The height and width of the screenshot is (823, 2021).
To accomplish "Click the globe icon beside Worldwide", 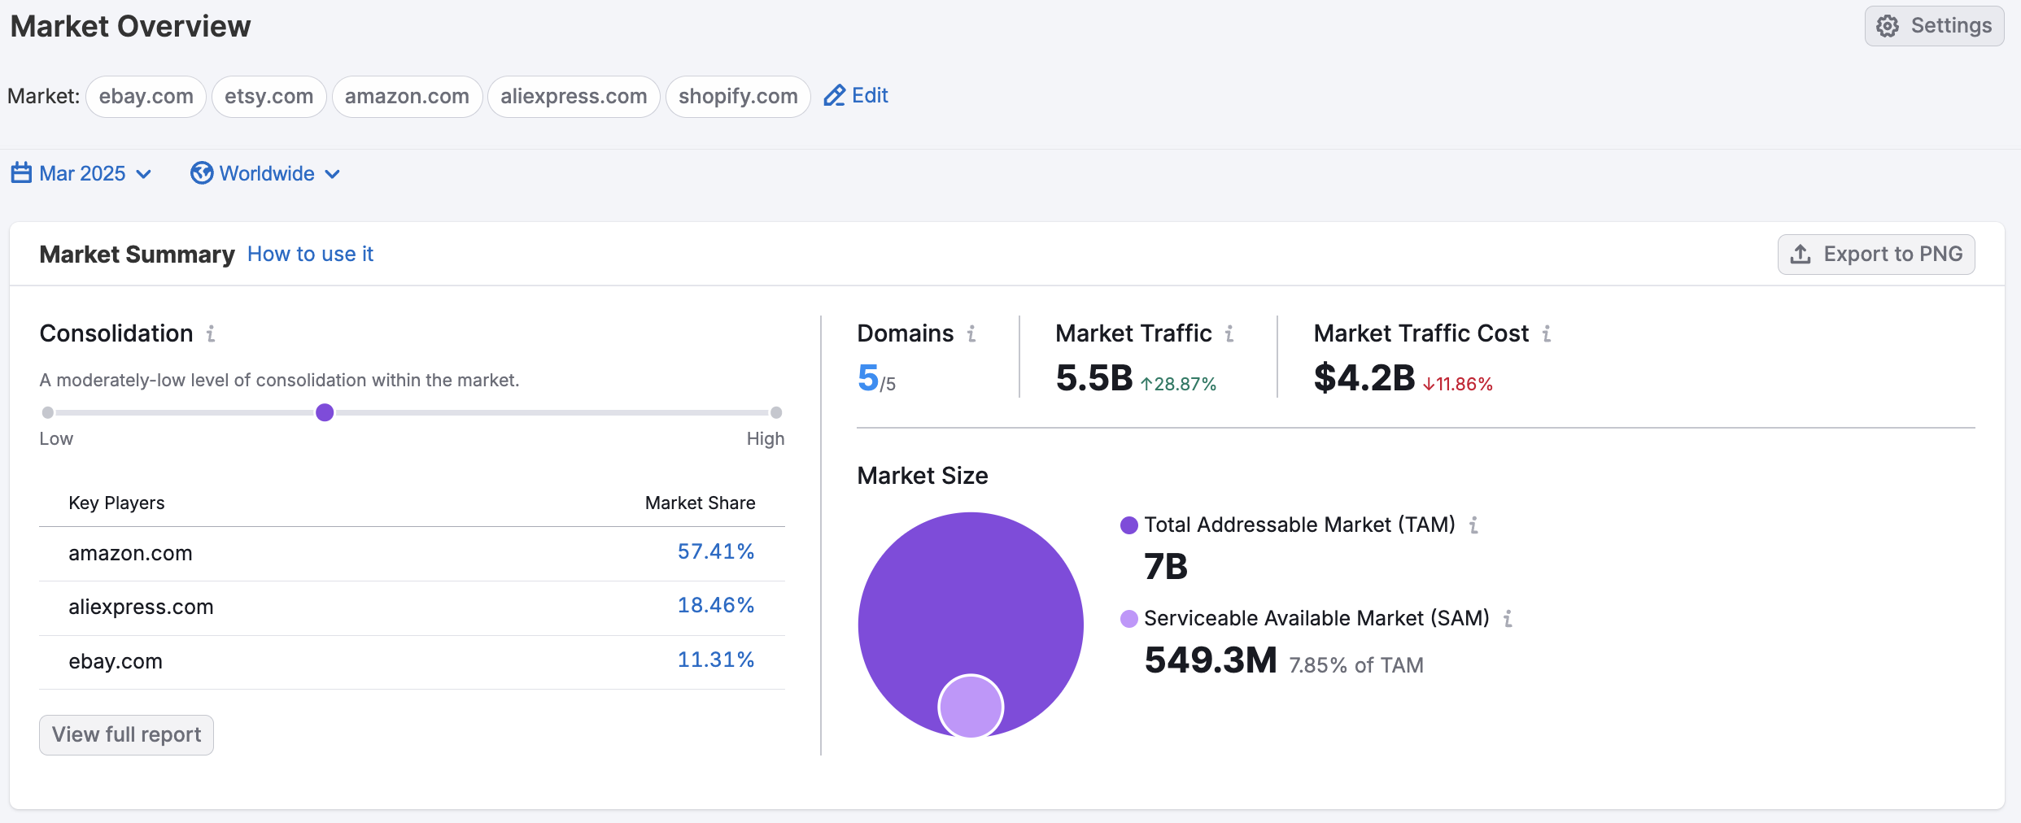I will point(201,173).
